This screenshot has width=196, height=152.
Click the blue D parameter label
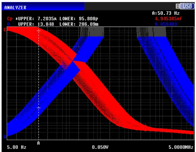click(x=8, y=24)
